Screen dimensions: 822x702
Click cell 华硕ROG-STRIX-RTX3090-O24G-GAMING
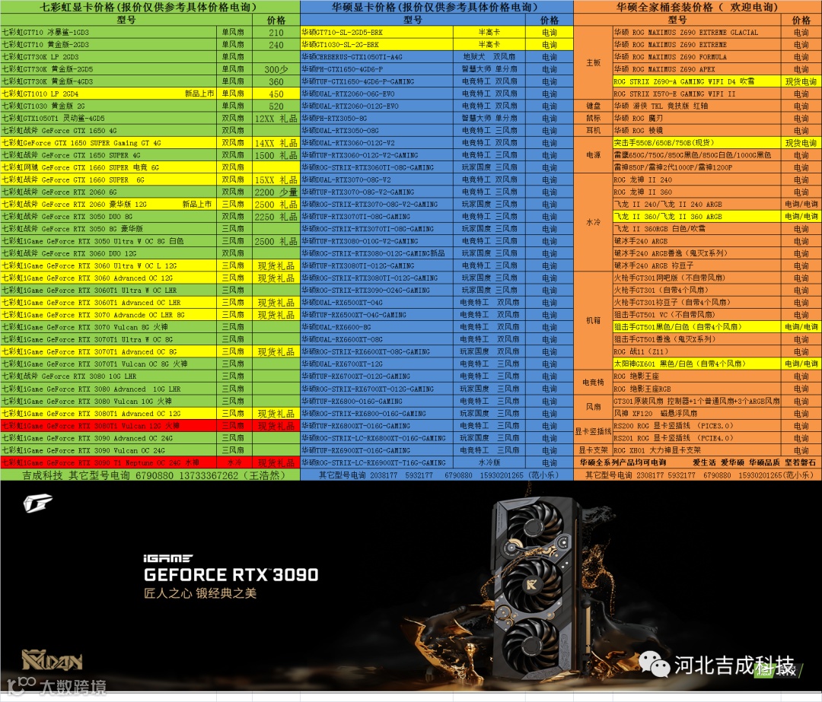pyautogui.click(x=377, y=291)
